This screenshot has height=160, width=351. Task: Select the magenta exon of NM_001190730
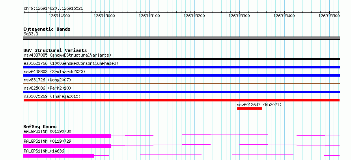[x=67, y=136]
